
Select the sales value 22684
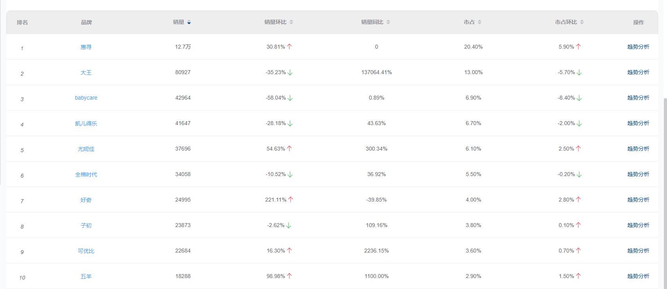tap(183, 251)
